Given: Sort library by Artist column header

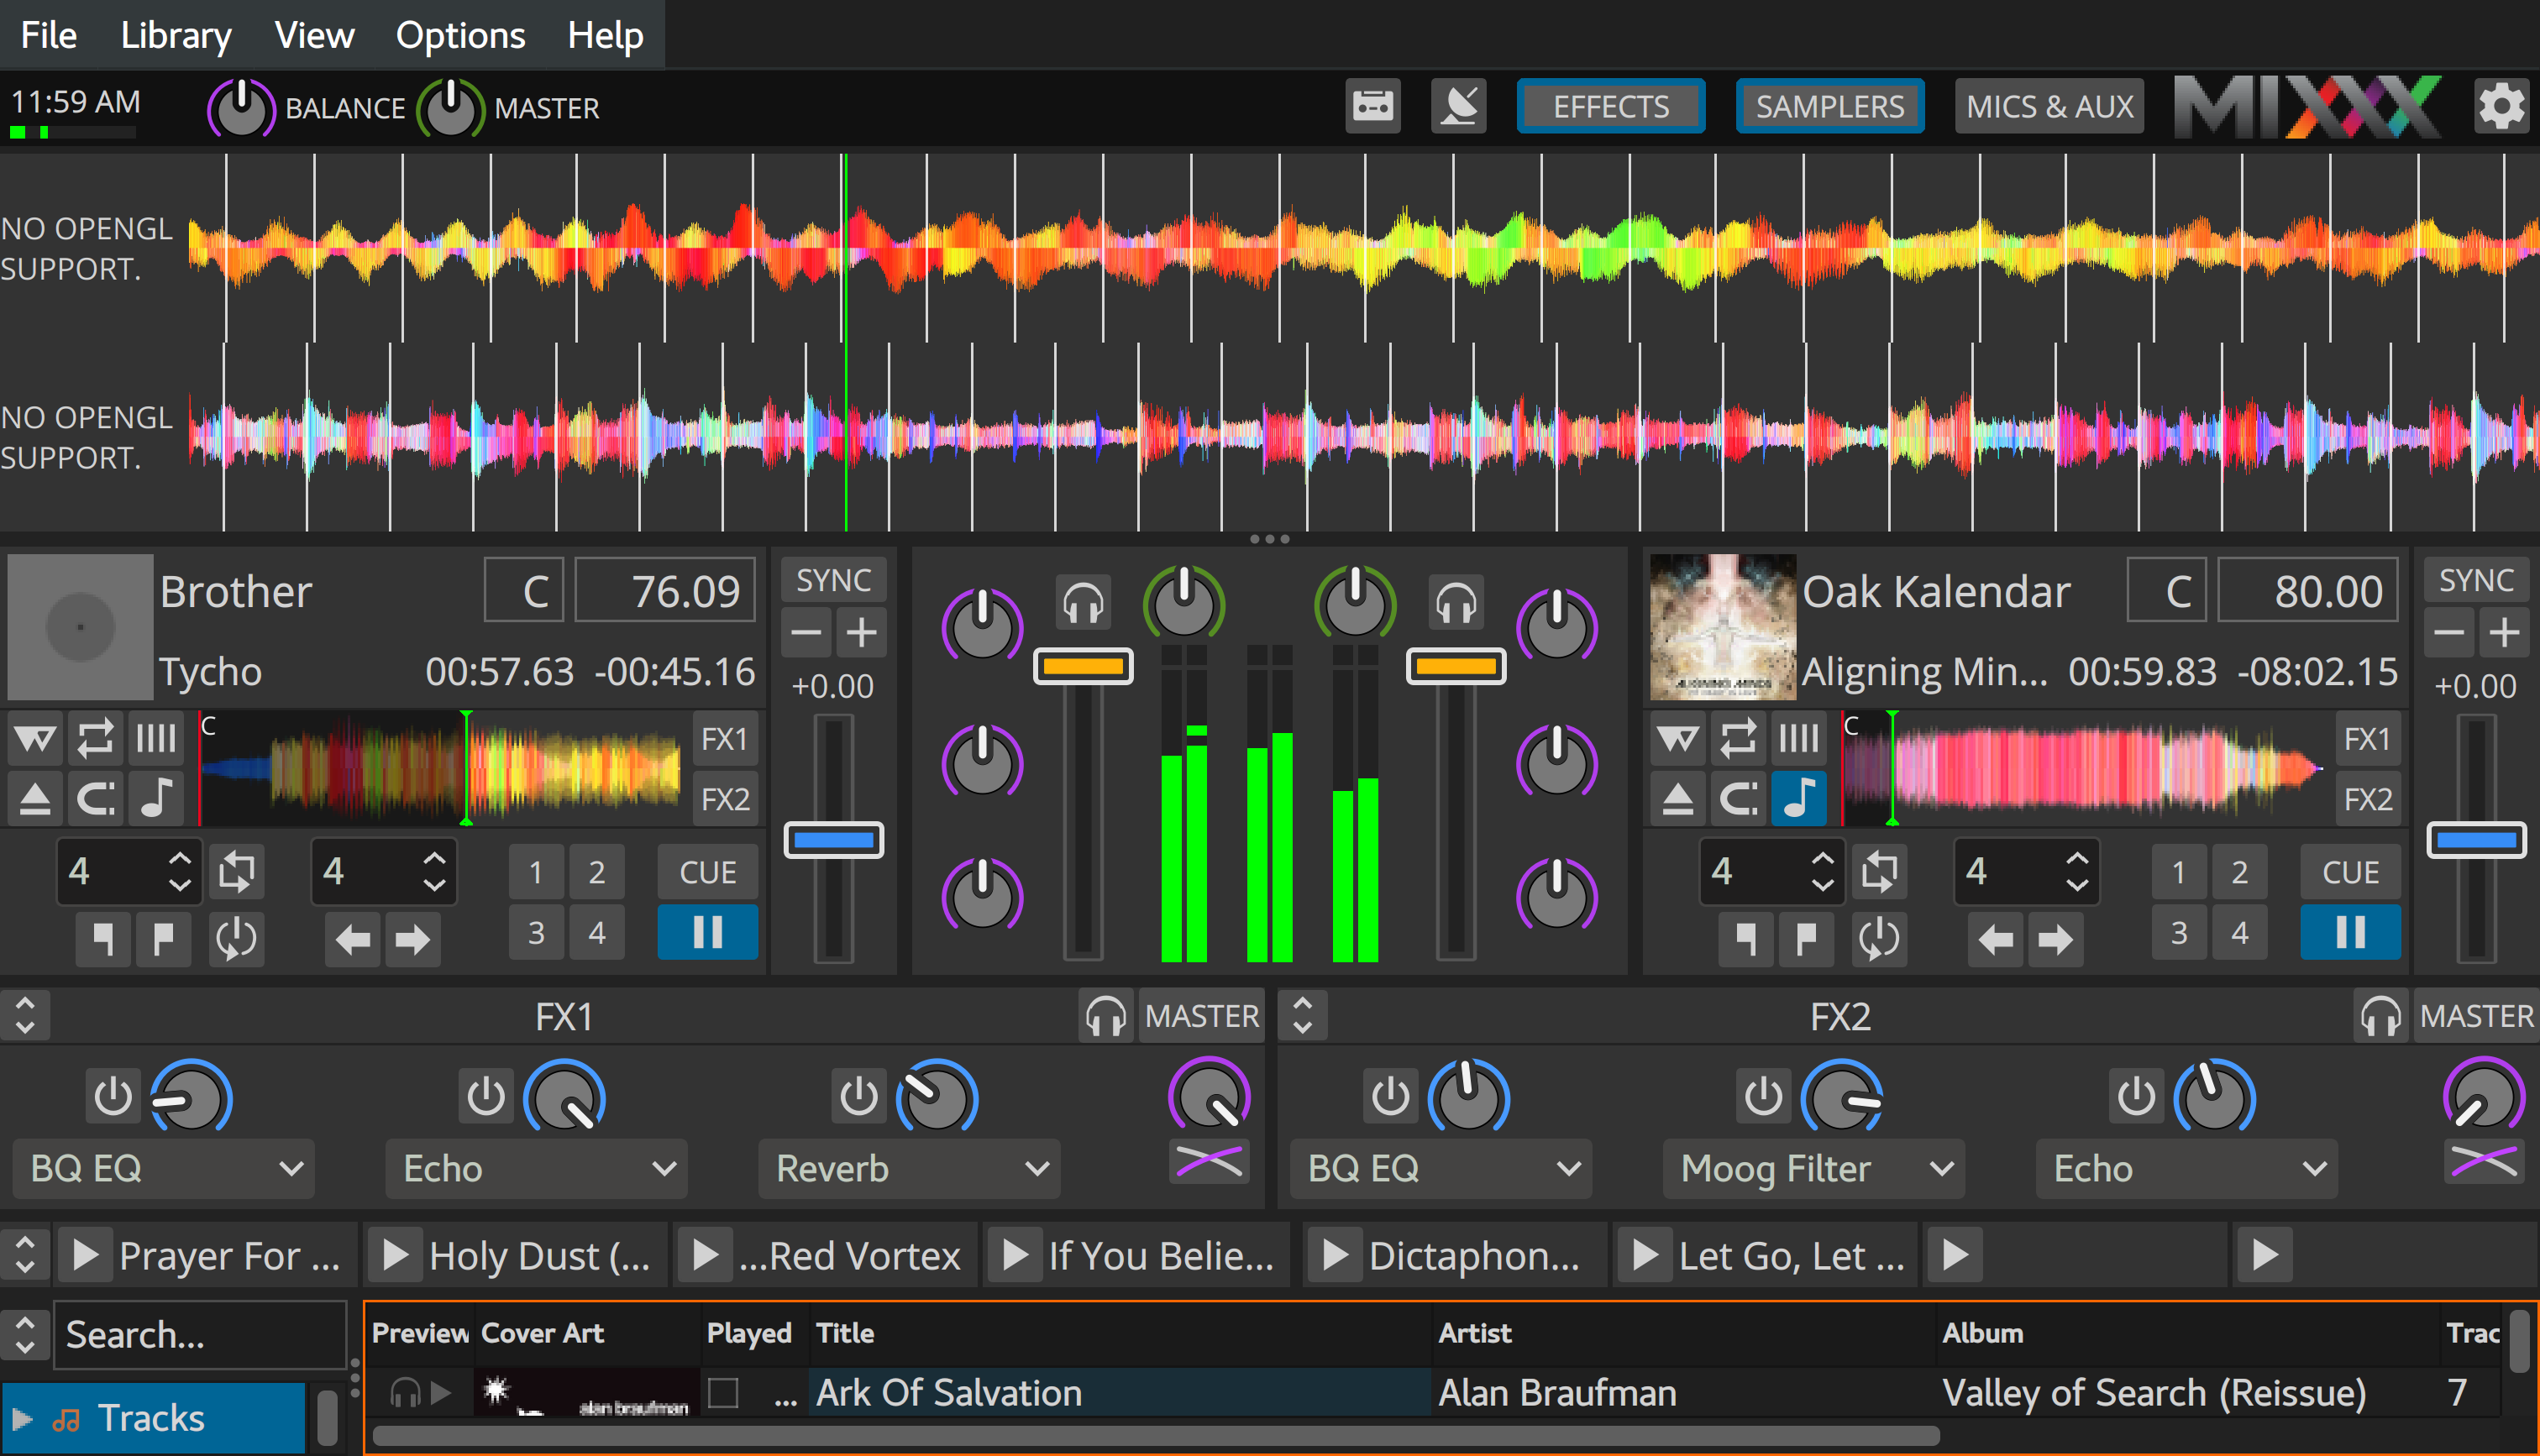Looking at the screenshot, I should 1684,1333.
